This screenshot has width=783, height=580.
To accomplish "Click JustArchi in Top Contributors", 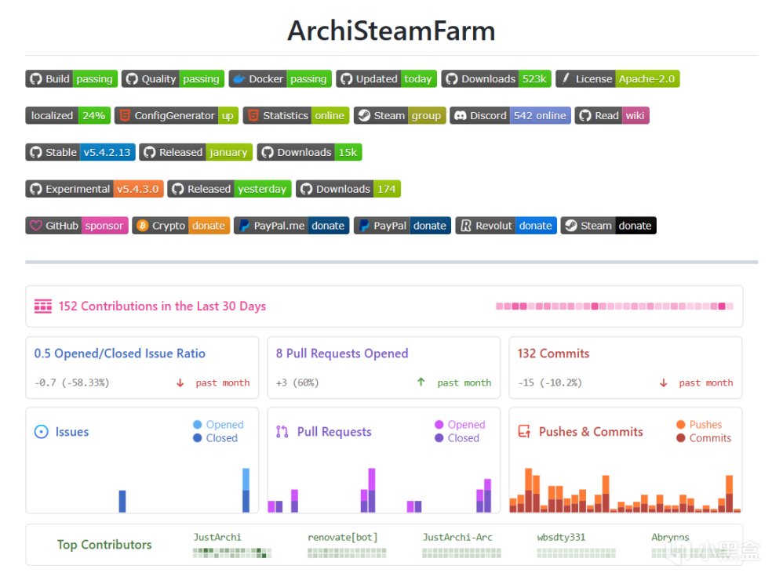I will pos(217,537).
